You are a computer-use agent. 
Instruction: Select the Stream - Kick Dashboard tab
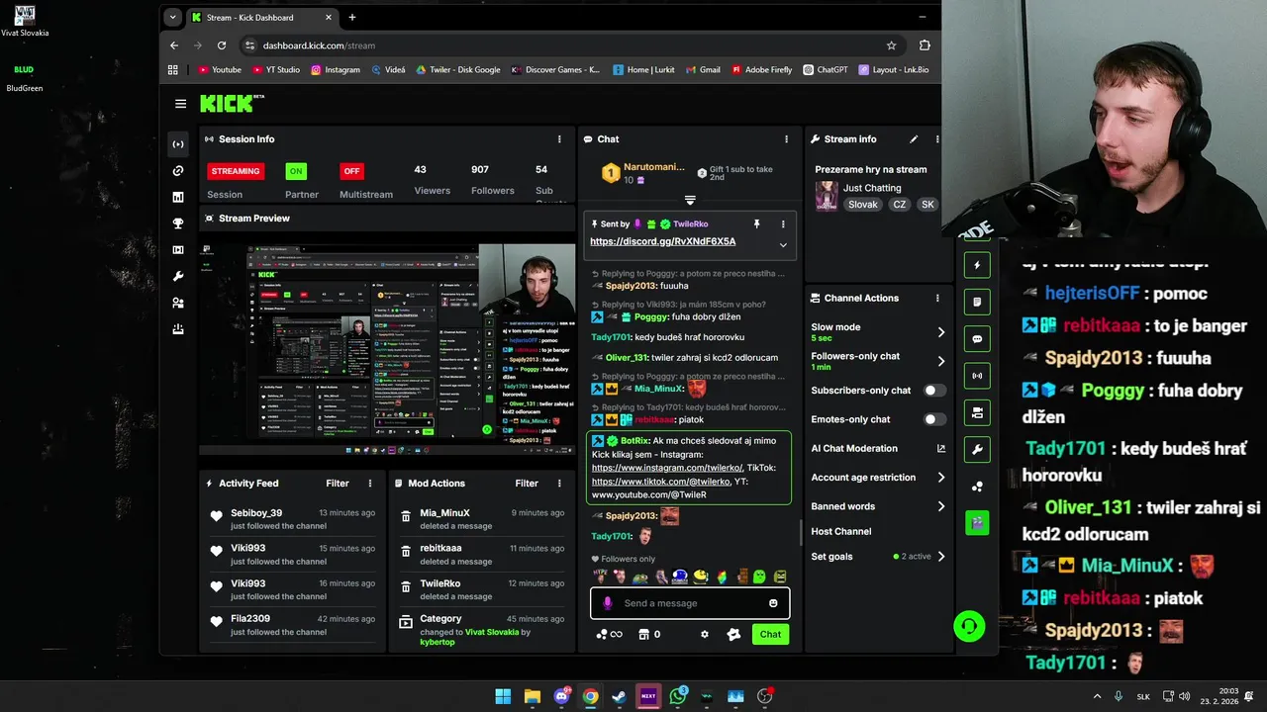pos(262,17)
